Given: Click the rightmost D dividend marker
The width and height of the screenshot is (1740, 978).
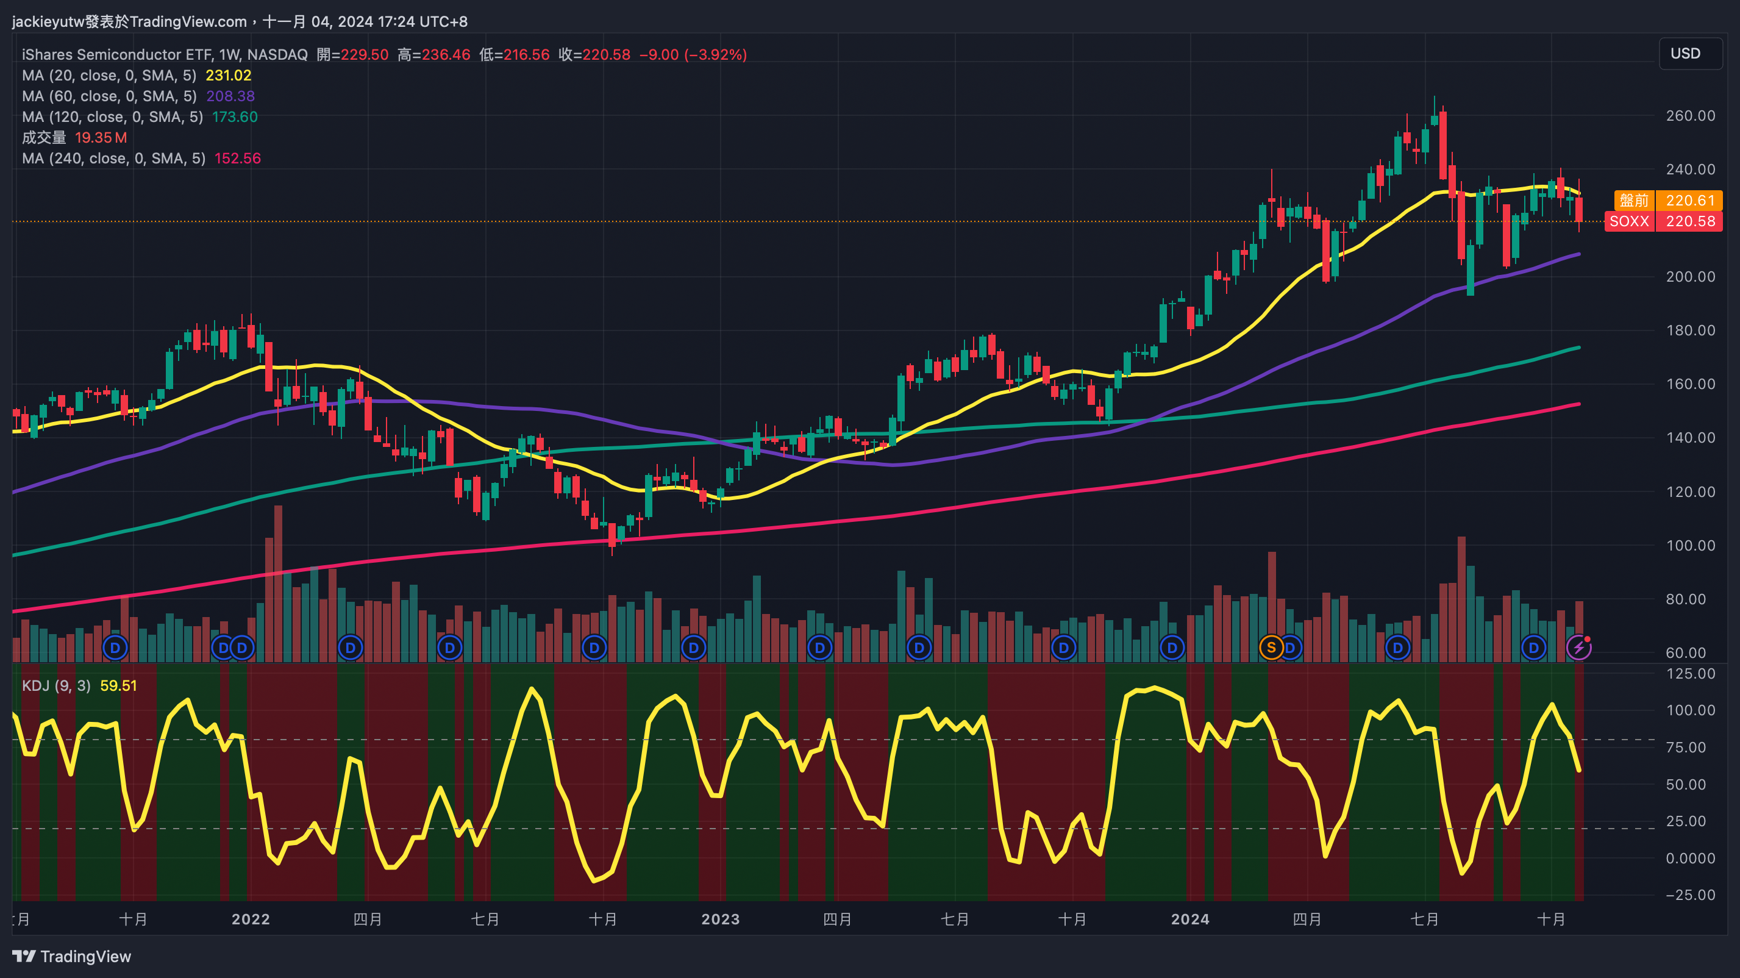Looking at the screenshot, I should point(1533,648).
